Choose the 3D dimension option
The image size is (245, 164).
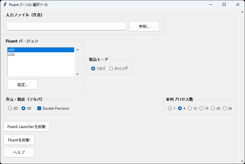26,108
